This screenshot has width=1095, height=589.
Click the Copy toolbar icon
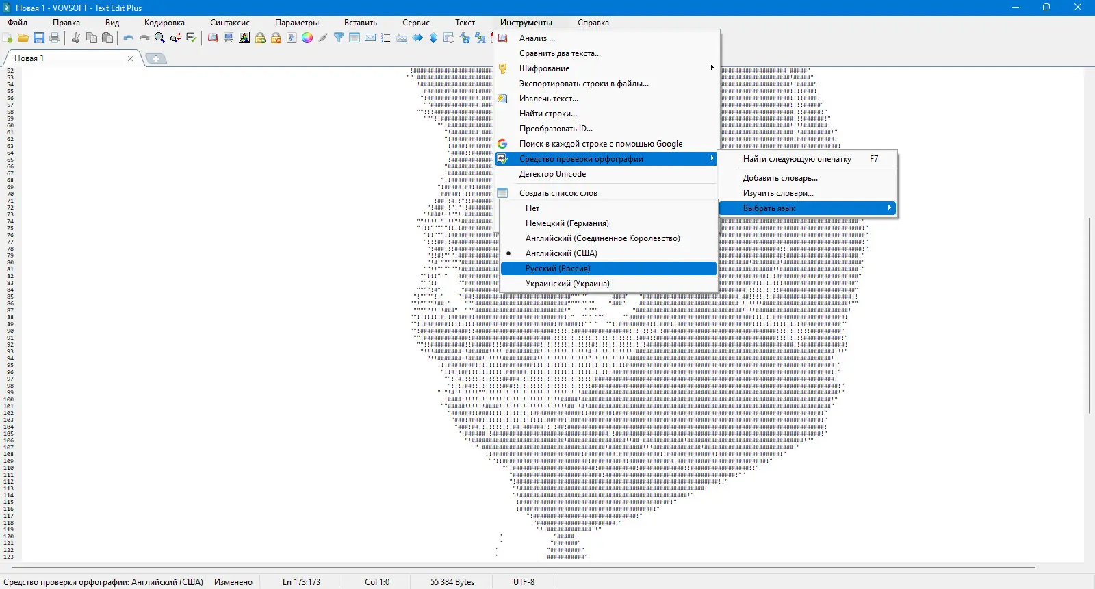(91, 38)
